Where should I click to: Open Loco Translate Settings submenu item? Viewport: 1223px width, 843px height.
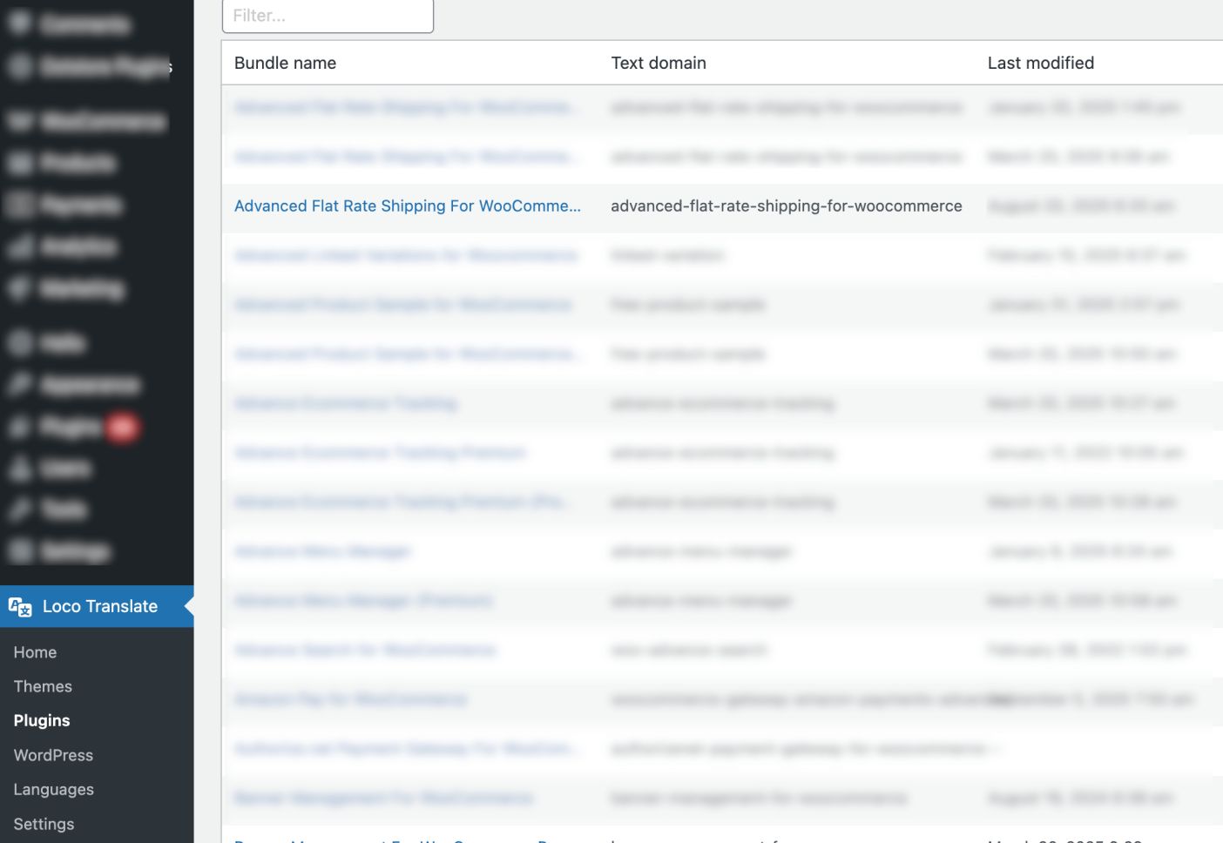tap(44, 824)
